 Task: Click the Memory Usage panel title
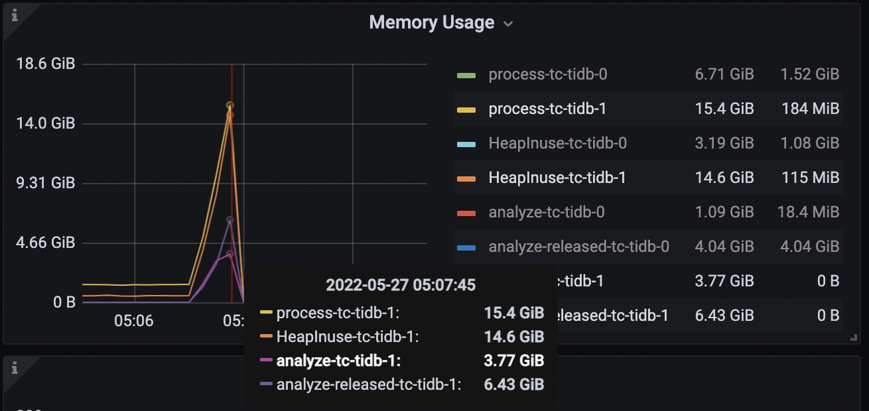(431, 22)
